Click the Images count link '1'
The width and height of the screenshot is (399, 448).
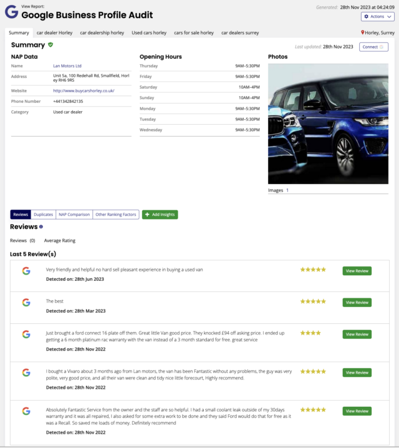point(287,190)
